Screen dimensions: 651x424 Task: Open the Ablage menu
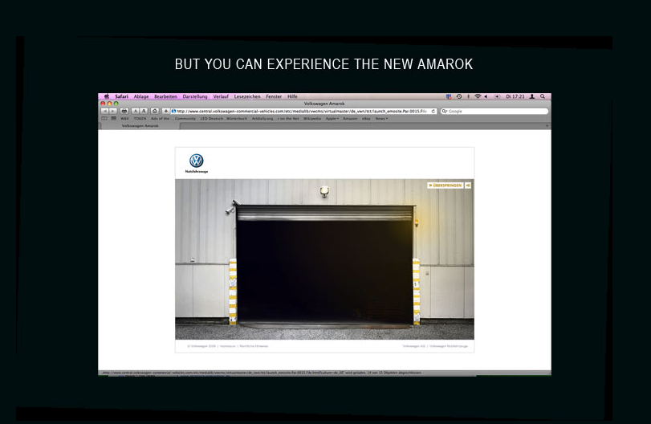pos(141,96)
